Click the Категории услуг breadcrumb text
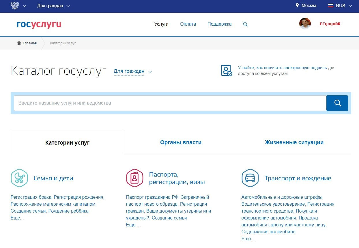The height and width of the screenshot is (248, 359). 63,43
